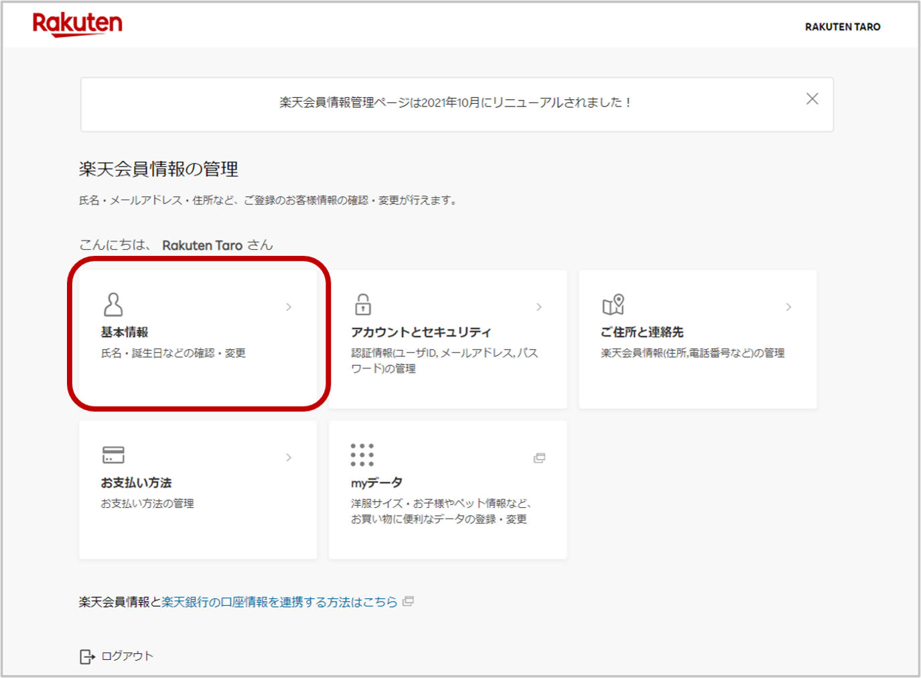Click the person icon for 基本情報

point(113,304)
